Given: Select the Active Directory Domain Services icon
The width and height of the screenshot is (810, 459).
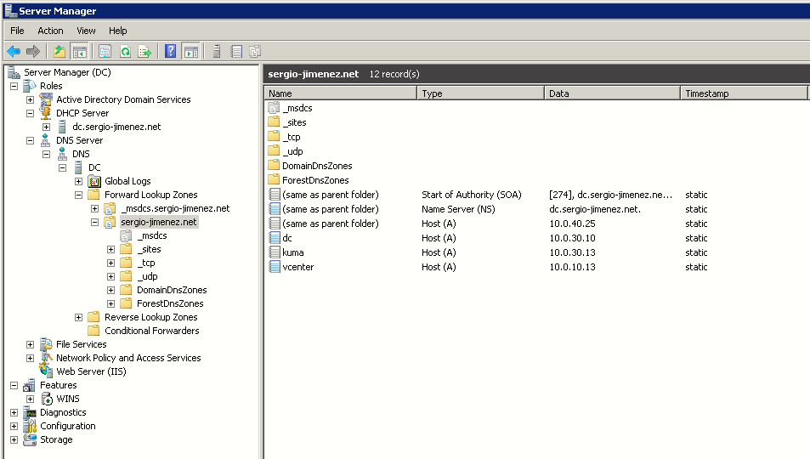Looking at the screenshot, I should point(46,99).
